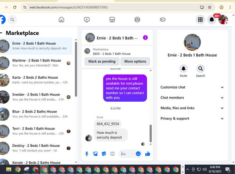Send a thumbs-up like
The height and width of the screenshot is (174, 235).
point(148,154)
